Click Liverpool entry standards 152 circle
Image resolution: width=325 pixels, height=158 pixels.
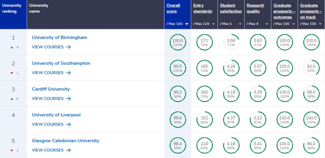(x=205, y=120)
